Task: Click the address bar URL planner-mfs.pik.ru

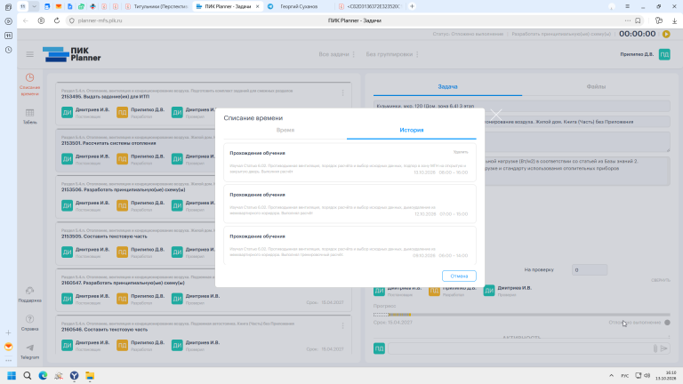Action: coord(100,20)
